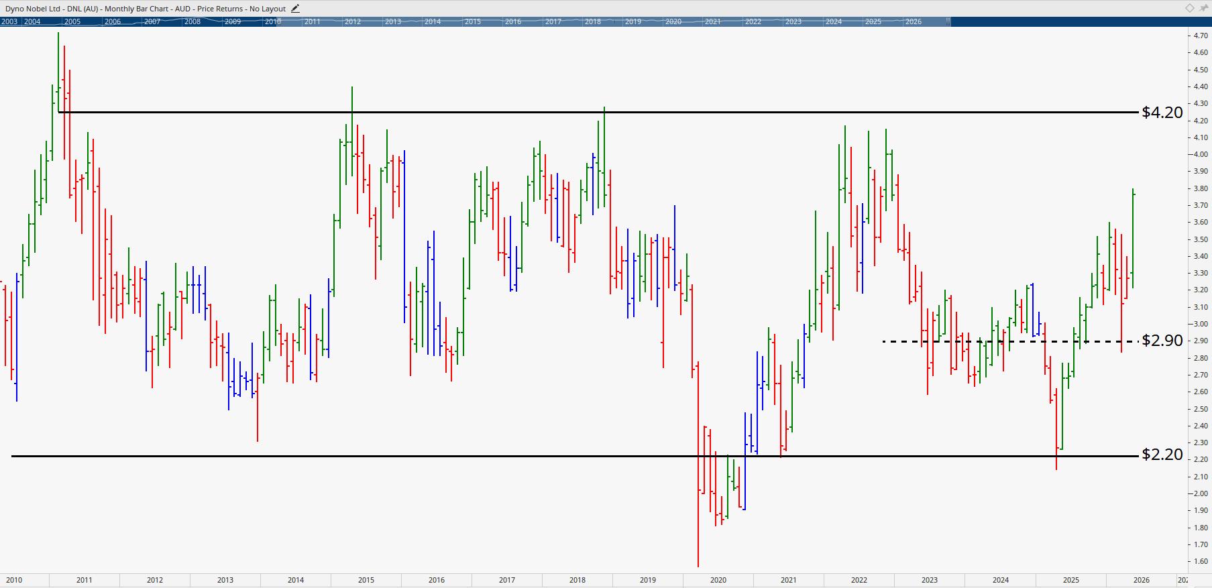Image resolution: width=1212 pixels, height=588 pixels.
Task: Click 2013 on the bottom time axis
Action: (x=225, y=580)
